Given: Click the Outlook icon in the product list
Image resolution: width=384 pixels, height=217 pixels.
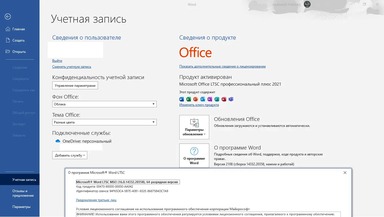Looking at the screenshot, I should (x=202, y=99).
